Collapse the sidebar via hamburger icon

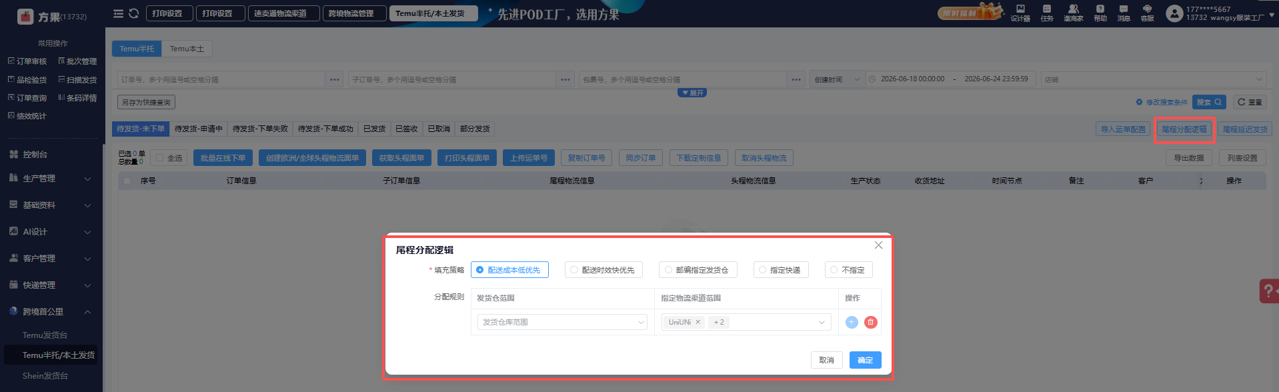coord(118,13)
